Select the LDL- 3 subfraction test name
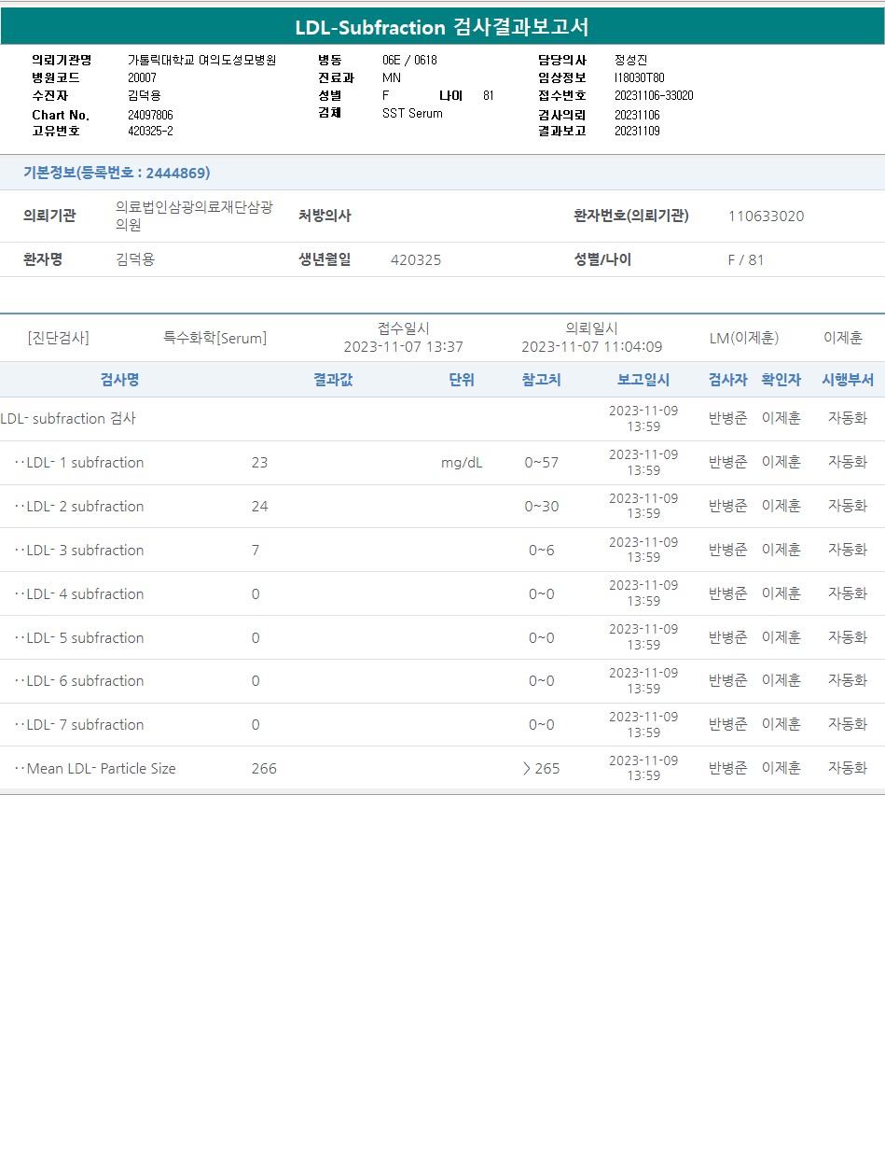 click(85, 551)
